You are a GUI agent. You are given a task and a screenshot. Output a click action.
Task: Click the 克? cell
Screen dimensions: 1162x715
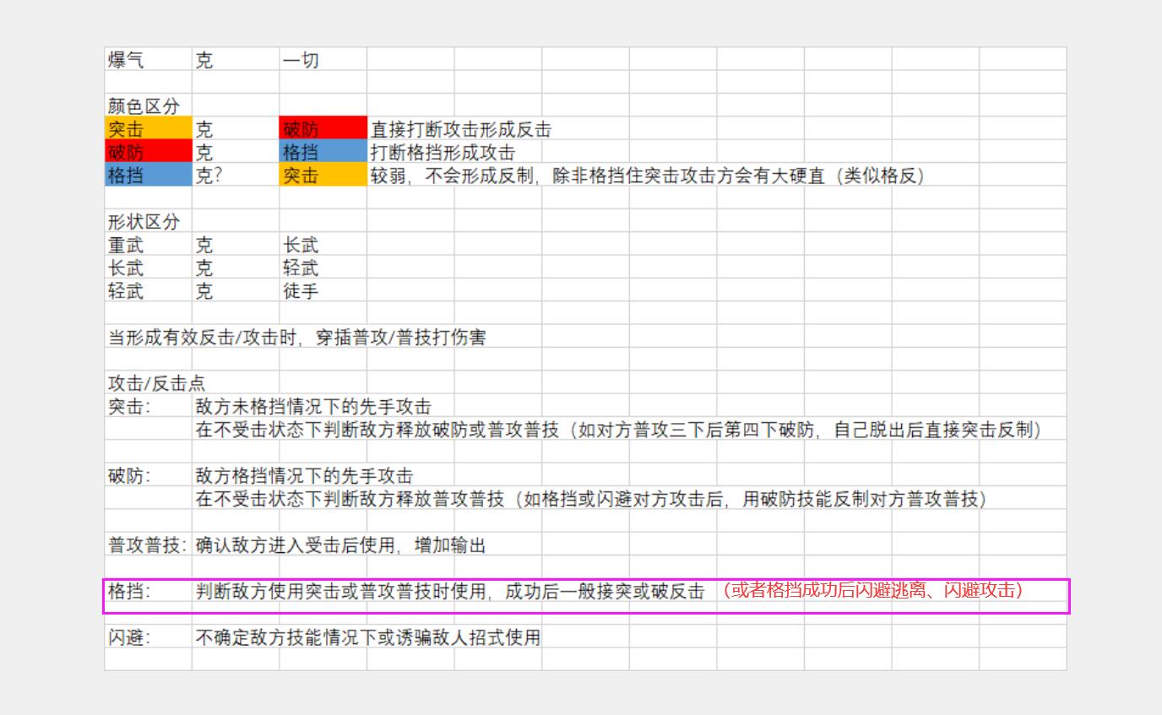(236, 175)
